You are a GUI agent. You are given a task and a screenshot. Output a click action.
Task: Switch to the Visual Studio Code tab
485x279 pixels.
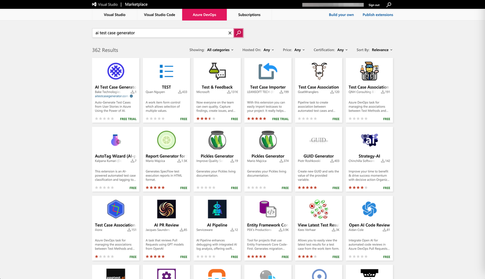pos(159,15)
